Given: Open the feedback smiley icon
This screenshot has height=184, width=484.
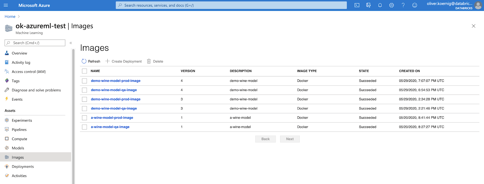Looking at the screenshot, I should [x=414, y=5].
